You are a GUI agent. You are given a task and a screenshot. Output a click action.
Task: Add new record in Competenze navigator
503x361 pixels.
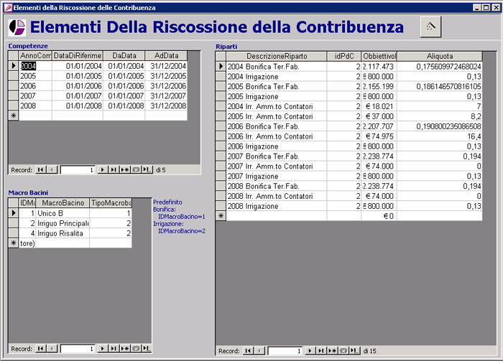125,170
